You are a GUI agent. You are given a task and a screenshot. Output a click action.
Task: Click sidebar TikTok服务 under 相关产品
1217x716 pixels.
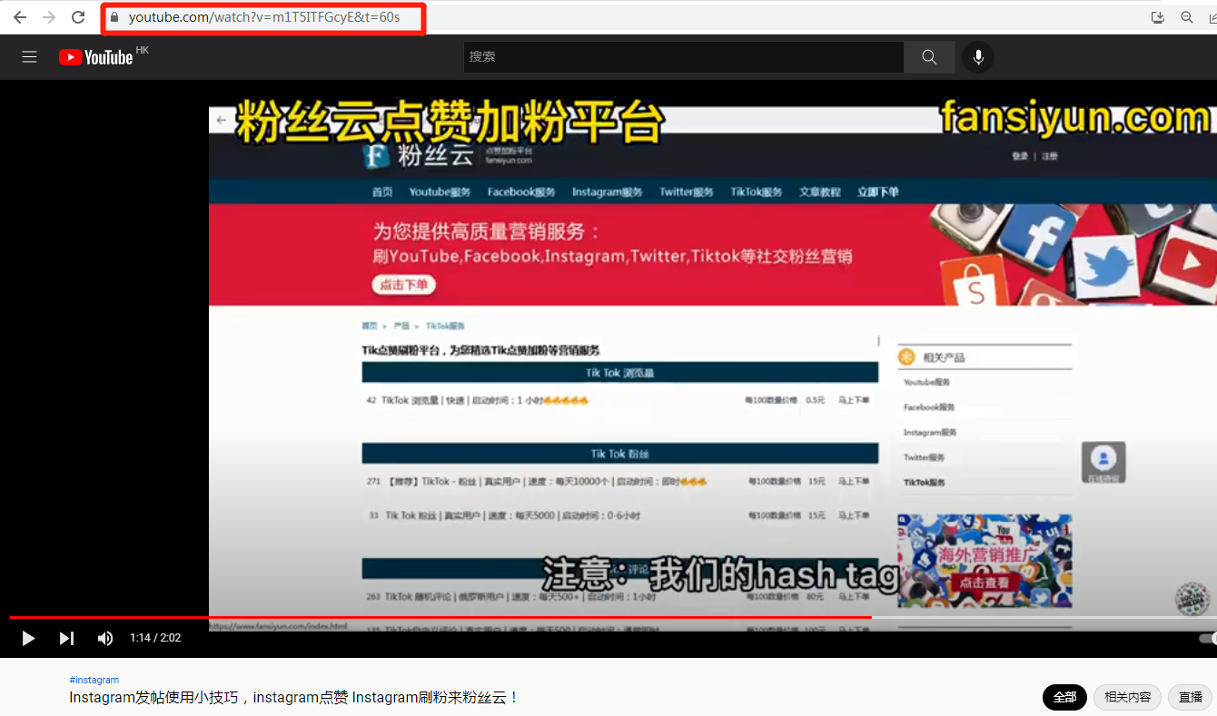coord(924,483)
